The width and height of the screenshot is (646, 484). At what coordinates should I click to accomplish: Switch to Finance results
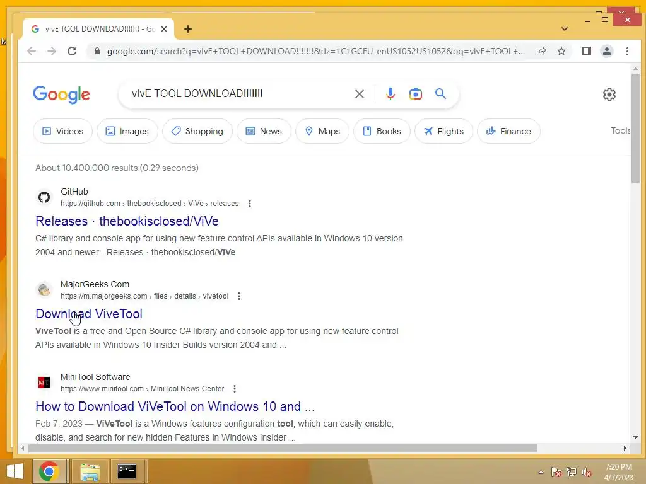pyautogui.click(x=508, y=131)
